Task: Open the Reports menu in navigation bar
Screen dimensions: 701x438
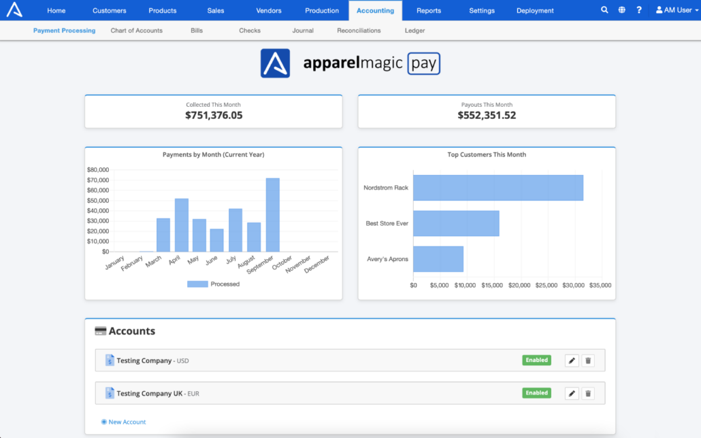Action: click(x=429, y=10)
